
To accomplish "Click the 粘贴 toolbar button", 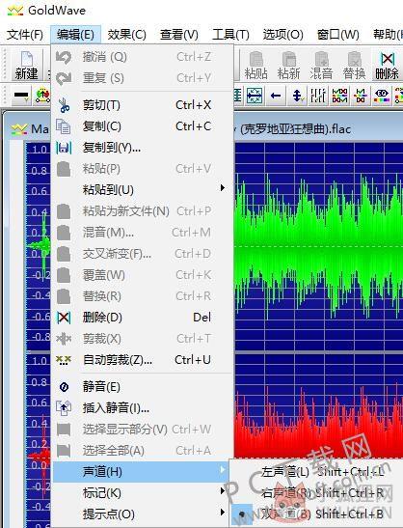I will click(x=256, y=65).
